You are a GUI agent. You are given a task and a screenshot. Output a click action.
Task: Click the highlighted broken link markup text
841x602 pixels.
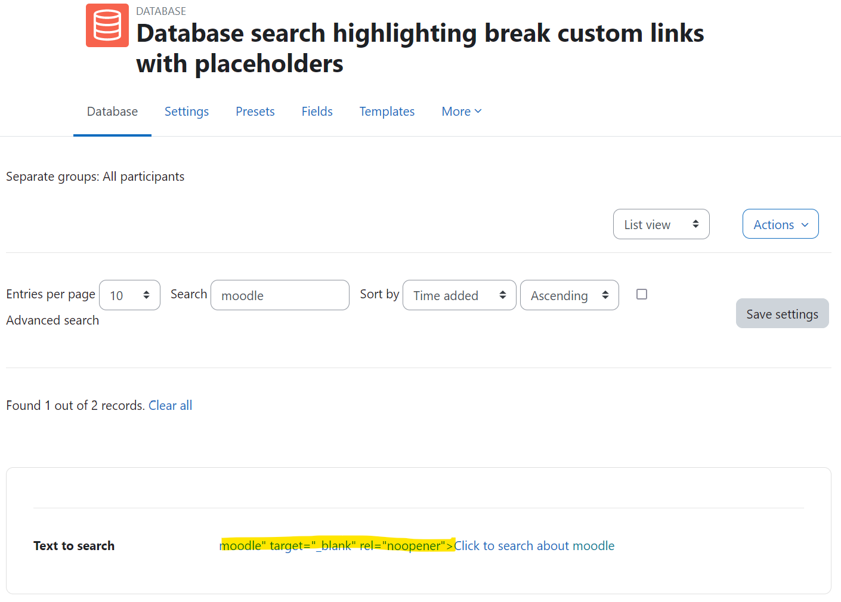pyautogui.click(x=336, y=545)
